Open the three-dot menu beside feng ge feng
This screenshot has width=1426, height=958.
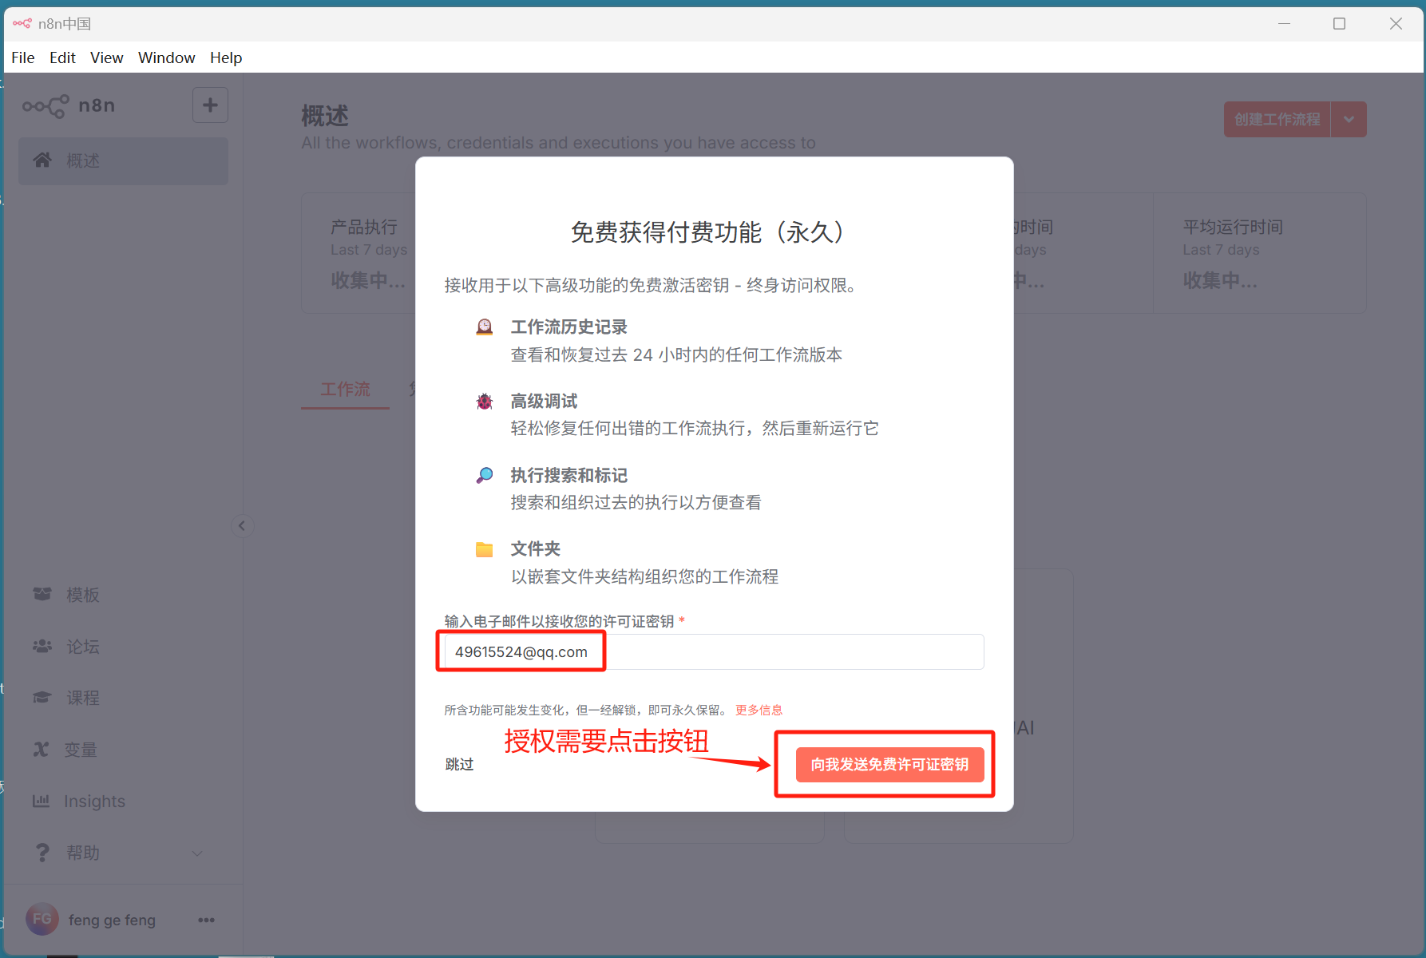(206, 920)
